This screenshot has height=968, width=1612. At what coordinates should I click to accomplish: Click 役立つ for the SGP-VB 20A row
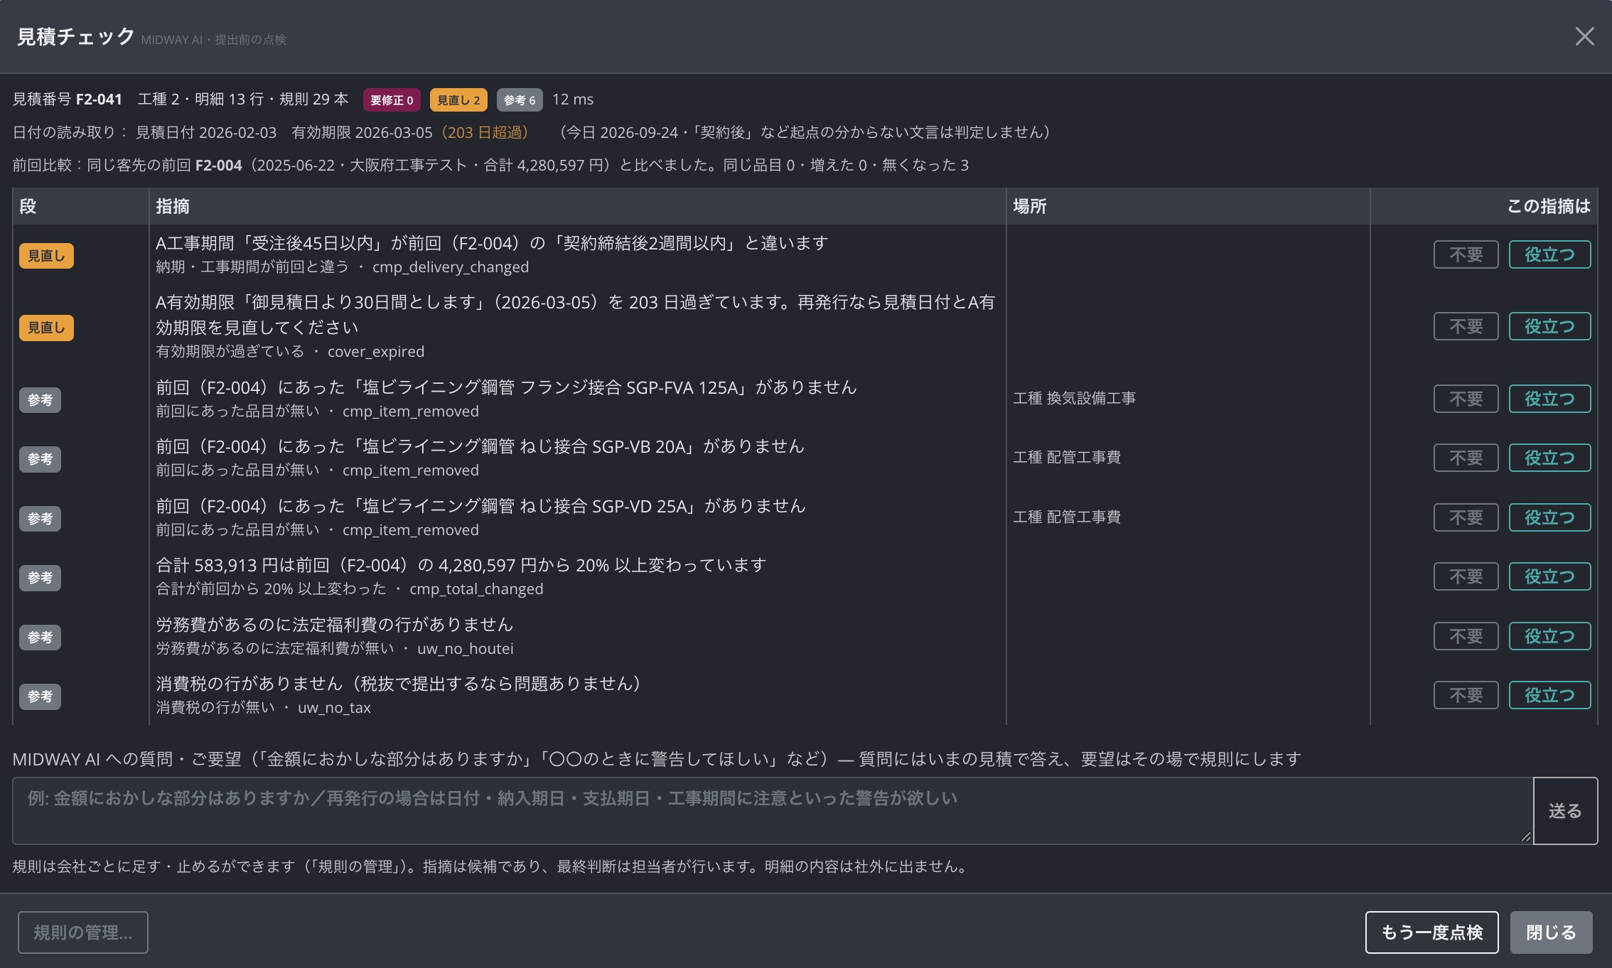[x=1549, y=458]
